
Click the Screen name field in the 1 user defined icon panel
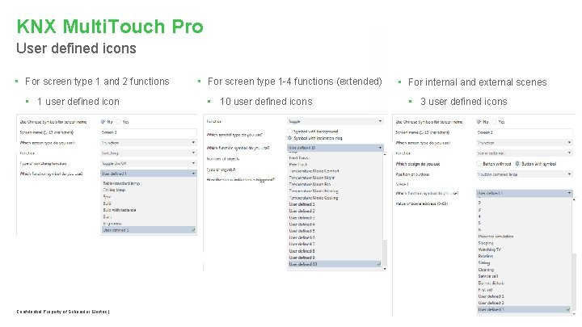[x=149, y=132]
